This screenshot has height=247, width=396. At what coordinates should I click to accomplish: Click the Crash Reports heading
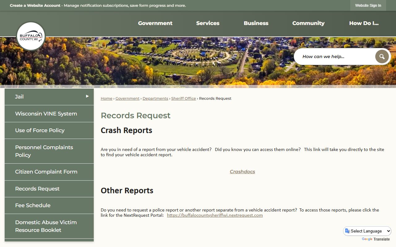tap(127, 130)
